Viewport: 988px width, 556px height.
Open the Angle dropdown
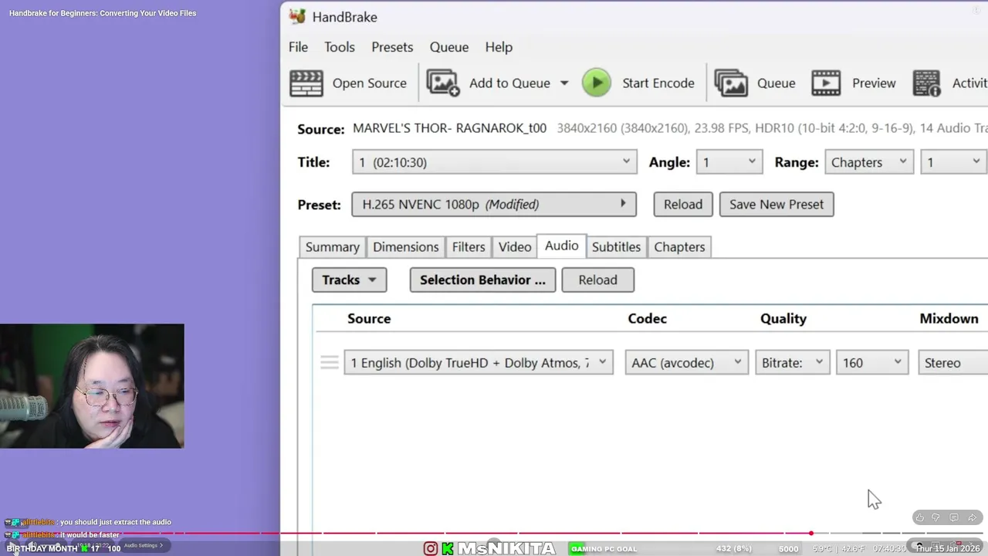730,162
